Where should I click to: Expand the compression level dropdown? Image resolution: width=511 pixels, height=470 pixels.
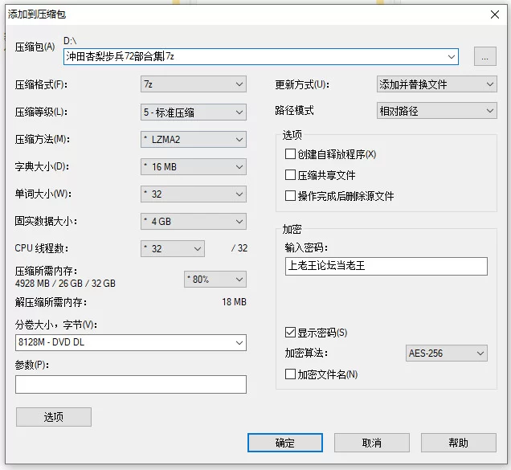pos(194,112)
